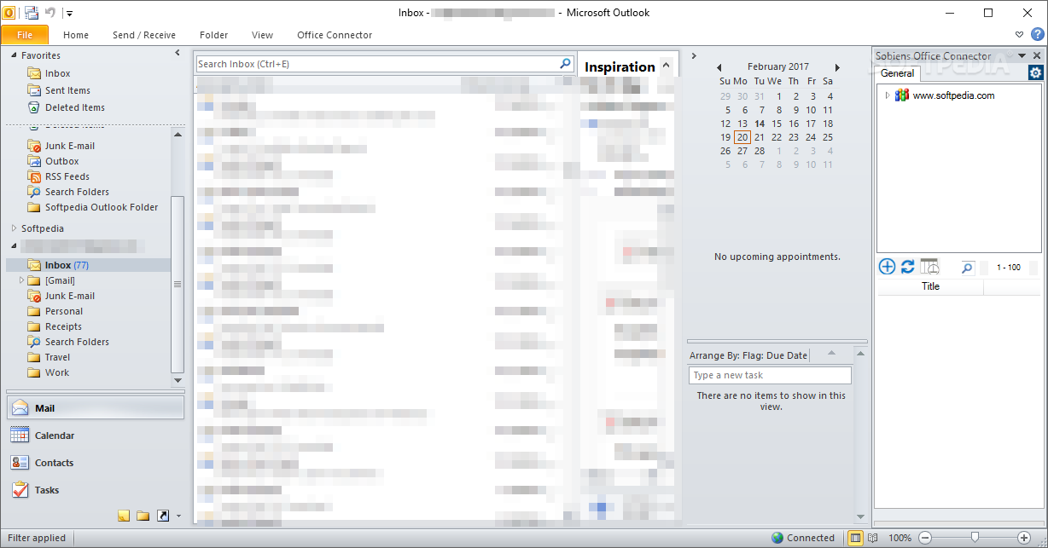
Task: Open the Outbox folder
Action: tap(61, 161)
